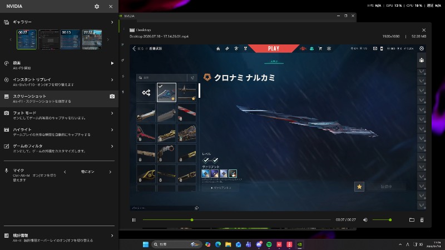The width and height of the screenshot is (445, 250).
Task: Click the first level checkbox in video
Action: [206, 160]
